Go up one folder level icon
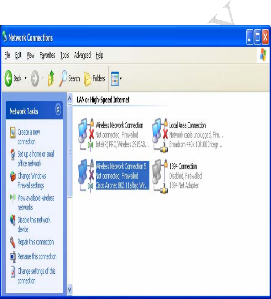This screenshot has height=299, width=271. (x=51, y=78)
